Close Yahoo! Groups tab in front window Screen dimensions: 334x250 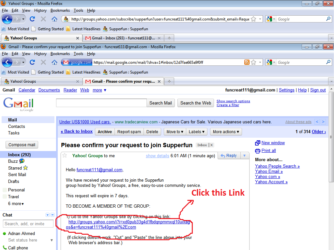(x=78, y=81)
